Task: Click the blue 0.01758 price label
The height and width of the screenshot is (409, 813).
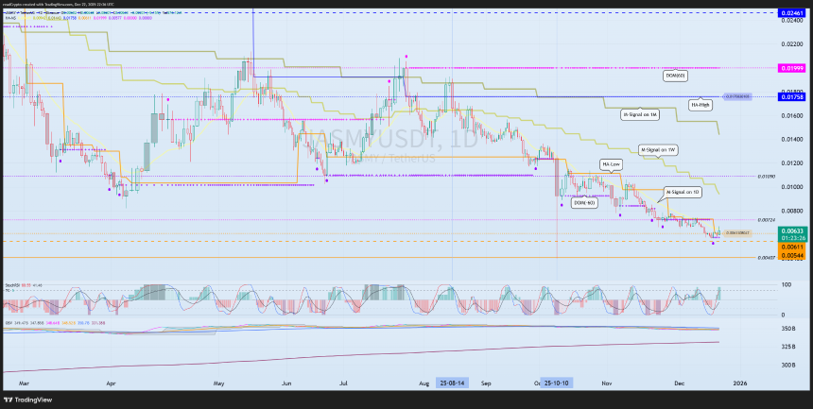Action: [x=794, y=96]
